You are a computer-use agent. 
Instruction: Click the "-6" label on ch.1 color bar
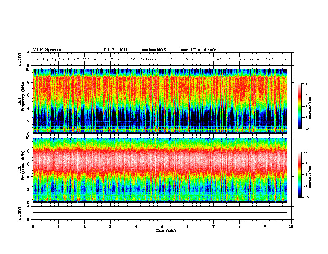pyautogui.click(x=306, y=84)
